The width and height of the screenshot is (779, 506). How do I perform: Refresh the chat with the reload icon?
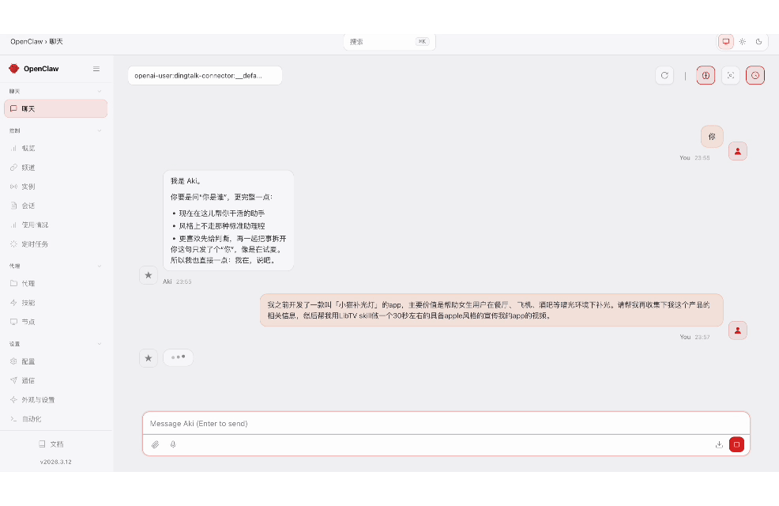pyautogui.click(x=664, y=76)
